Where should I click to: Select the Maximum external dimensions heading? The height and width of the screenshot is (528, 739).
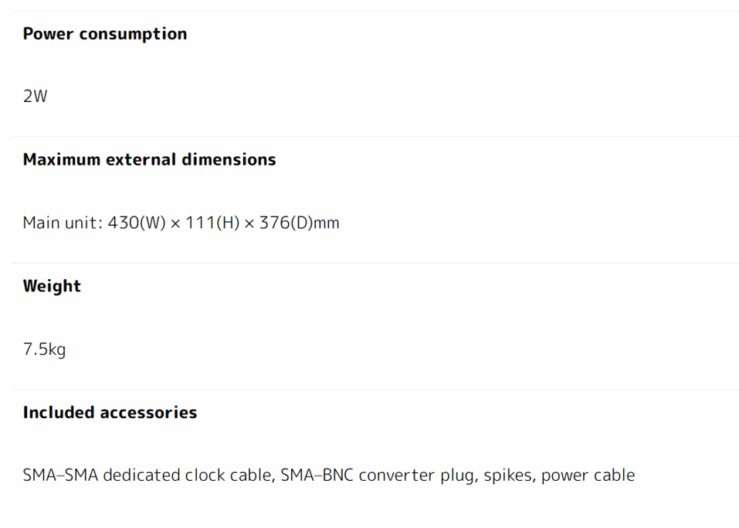(149, 160)
